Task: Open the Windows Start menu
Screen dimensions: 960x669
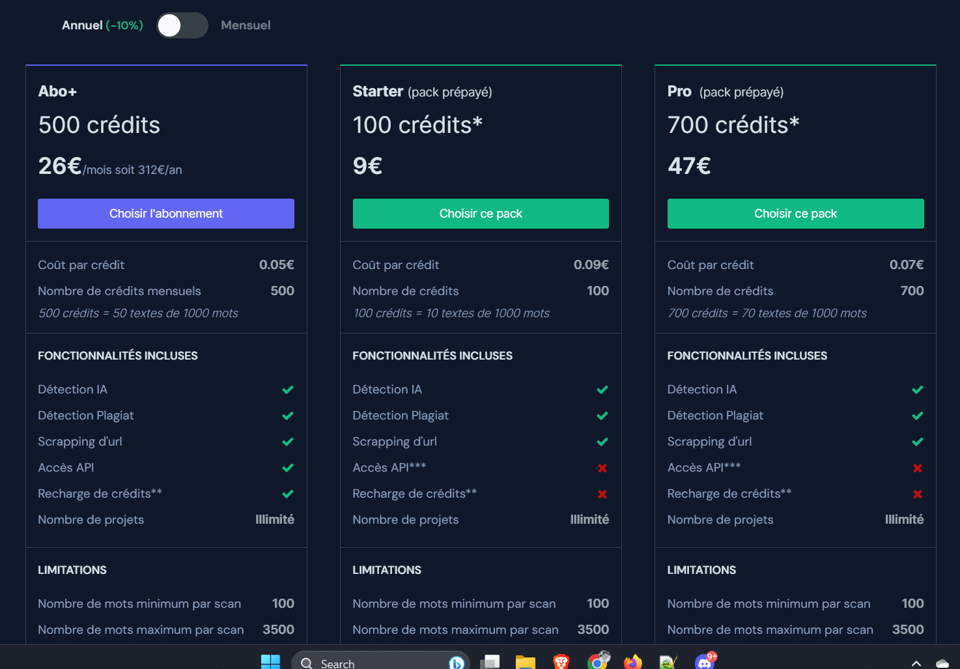Action: point(270,662)
